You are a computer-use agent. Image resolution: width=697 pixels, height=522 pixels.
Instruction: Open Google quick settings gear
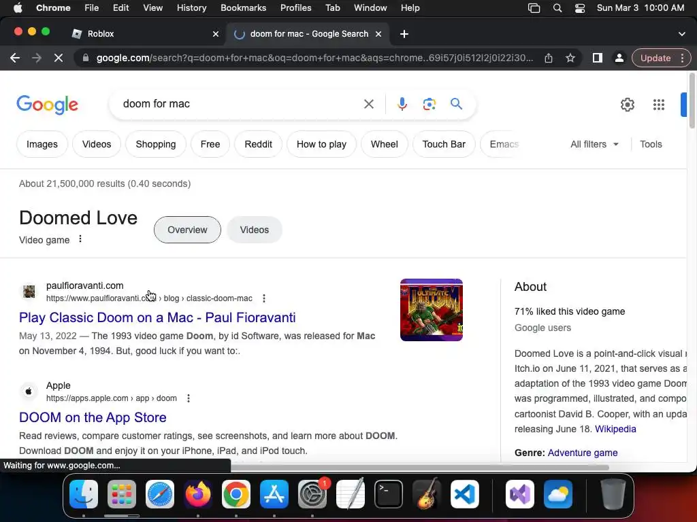(627, 105)
